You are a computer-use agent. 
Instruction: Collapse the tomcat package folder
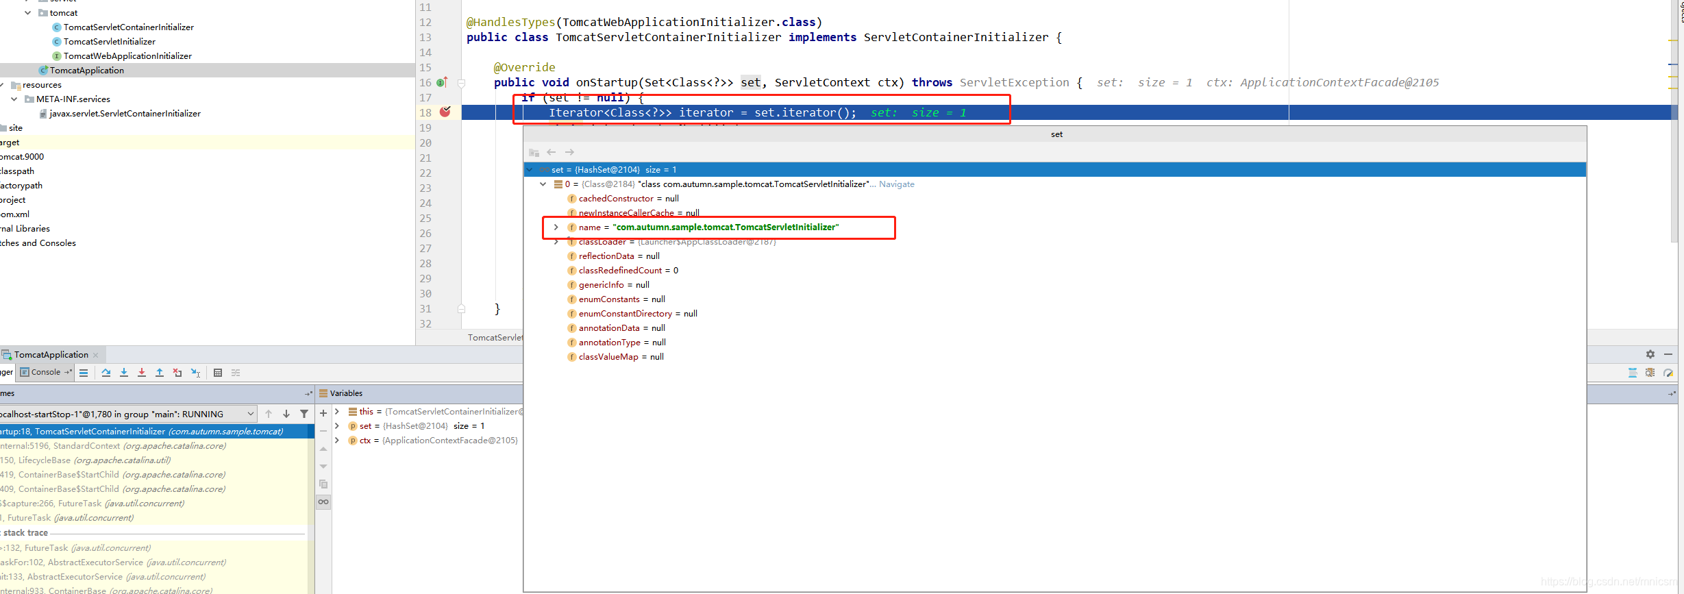tap(27, 12)
